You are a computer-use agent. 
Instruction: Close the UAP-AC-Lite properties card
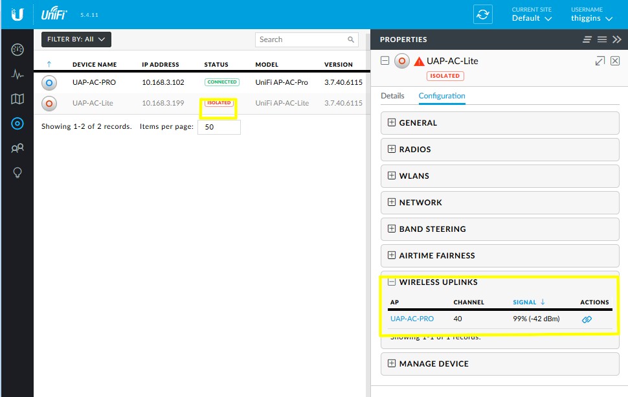615,61
